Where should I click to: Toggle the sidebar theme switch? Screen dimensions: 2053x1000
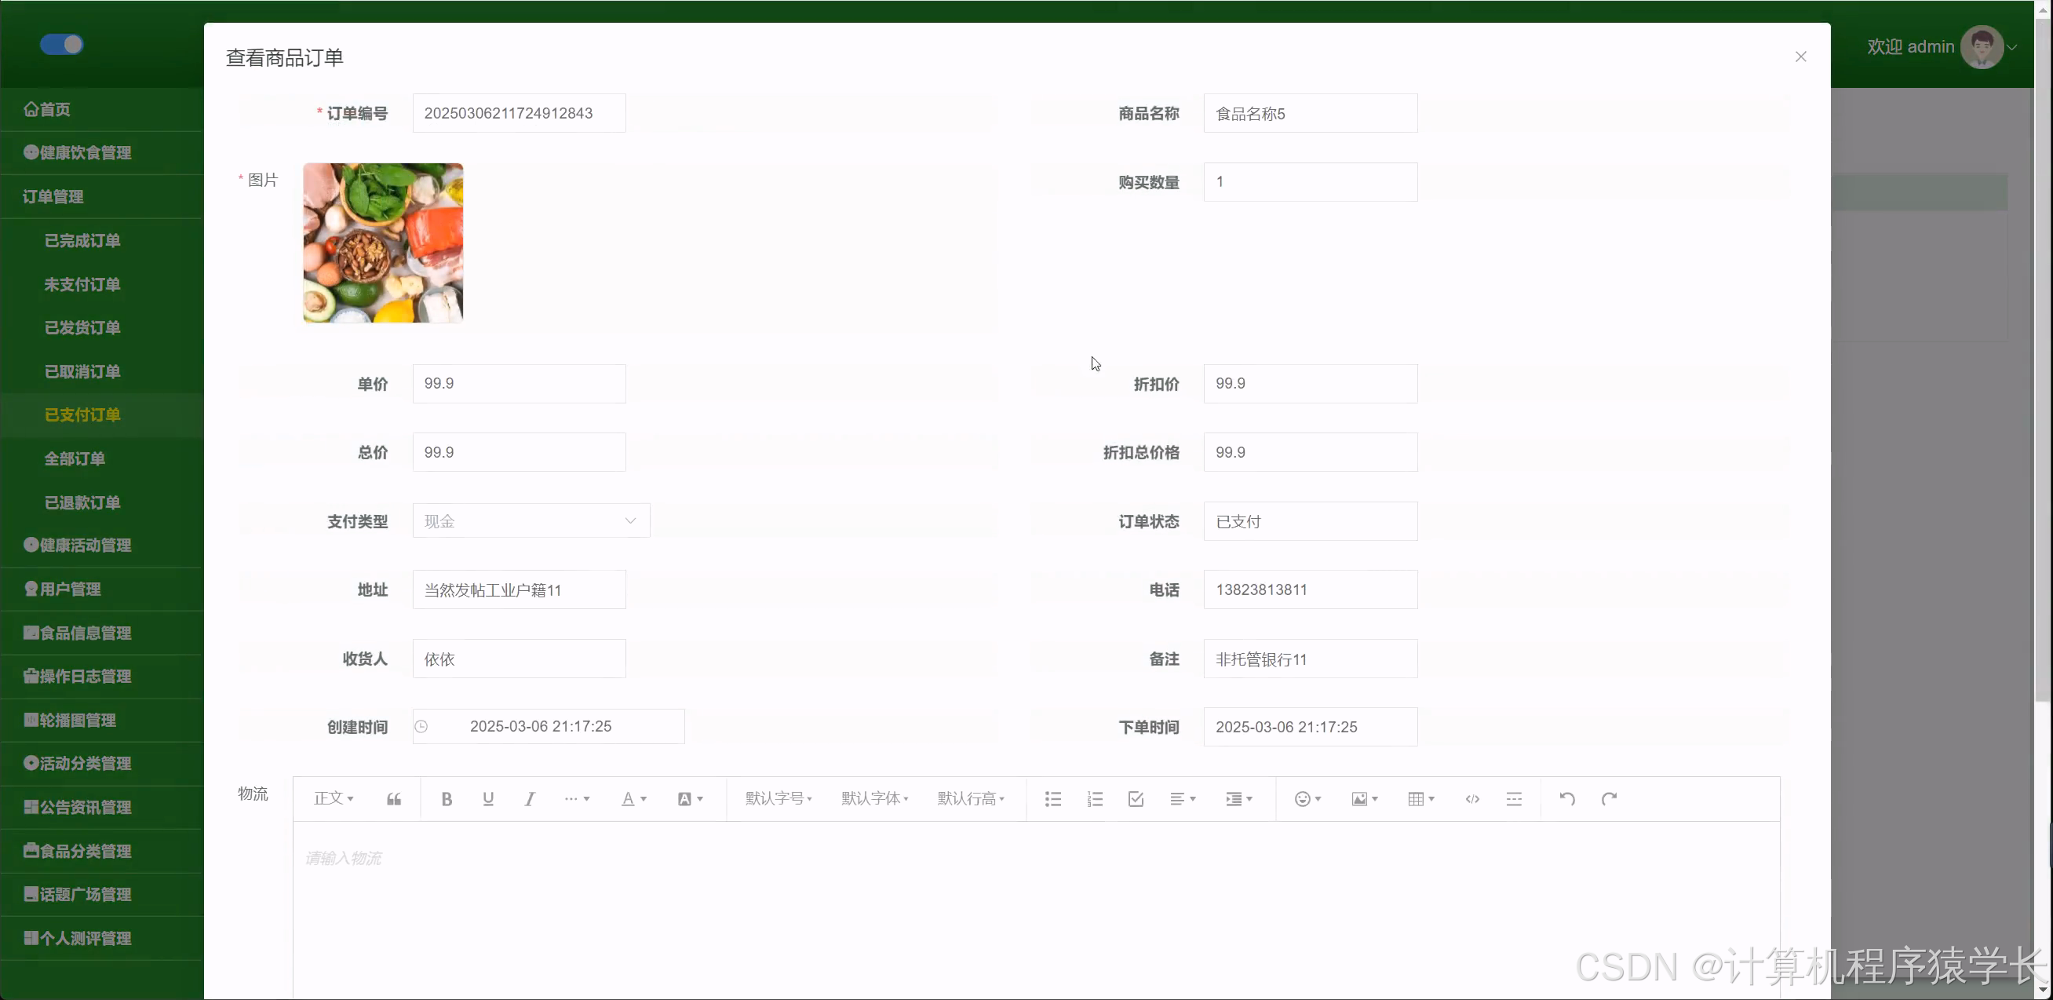click(61, 45)
